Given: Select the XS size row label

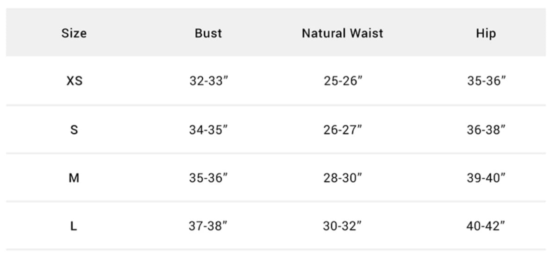Looking at the screenshot, I should point(74,81).
